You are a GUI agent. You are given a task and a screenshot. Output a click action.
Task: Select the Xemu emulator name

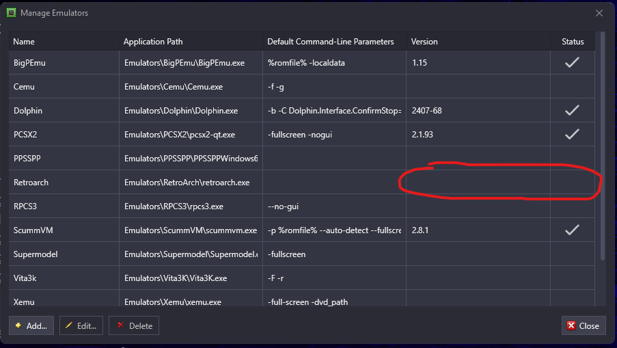click(24, 302)
